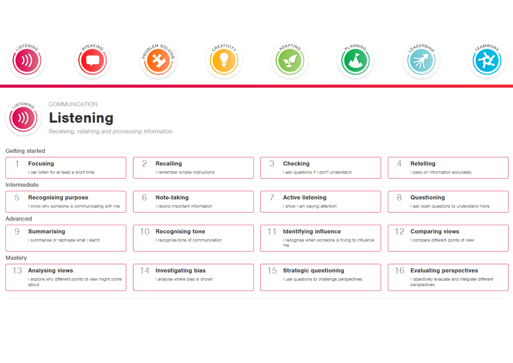
Task: Open step 1 Focusing card
Action: (66, 168)
